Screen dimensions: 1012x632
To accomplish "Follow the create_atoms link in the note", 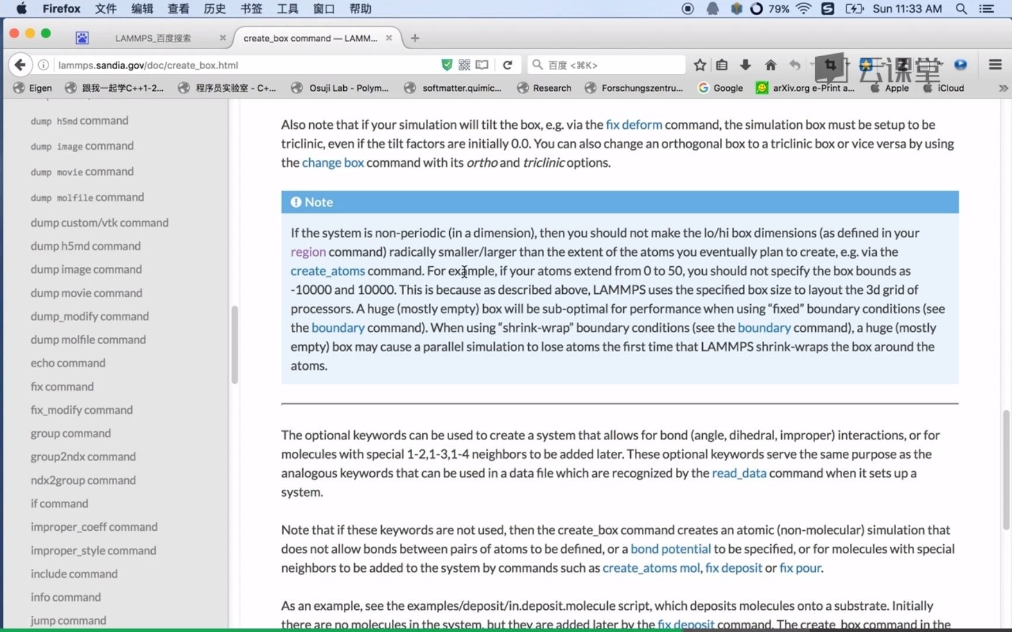I will 327,271.
